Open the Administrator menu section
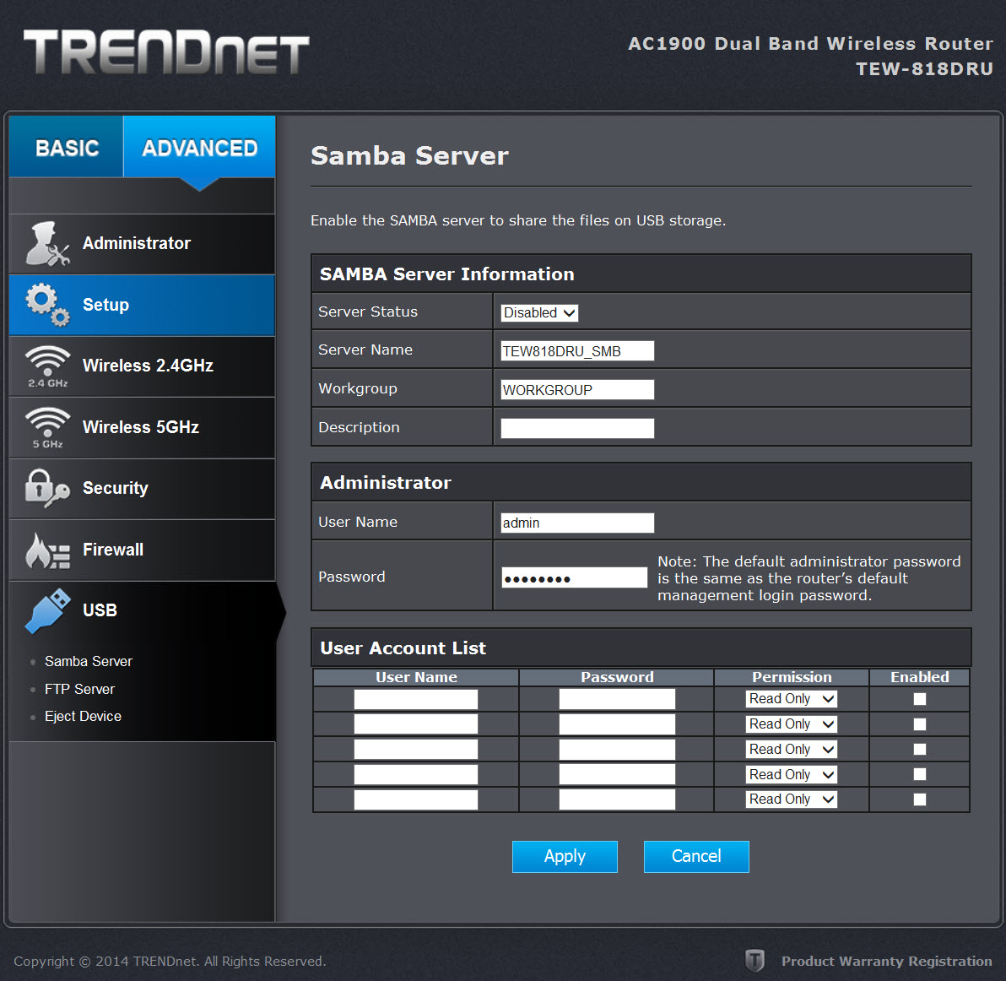This screenshot has width=1006, height=981. [x=142, y=244]
